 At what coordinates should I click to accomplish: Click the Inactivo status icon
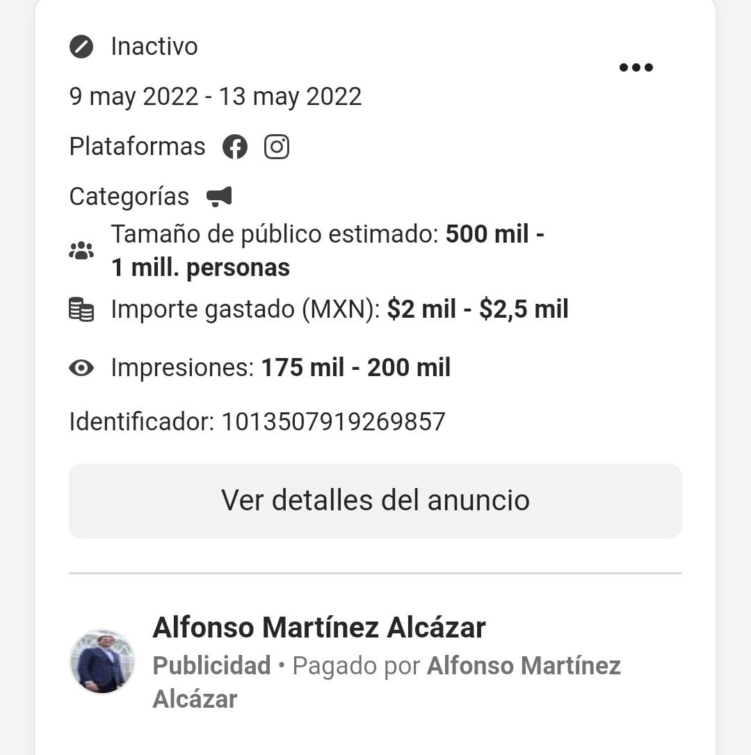click(81, 47)
